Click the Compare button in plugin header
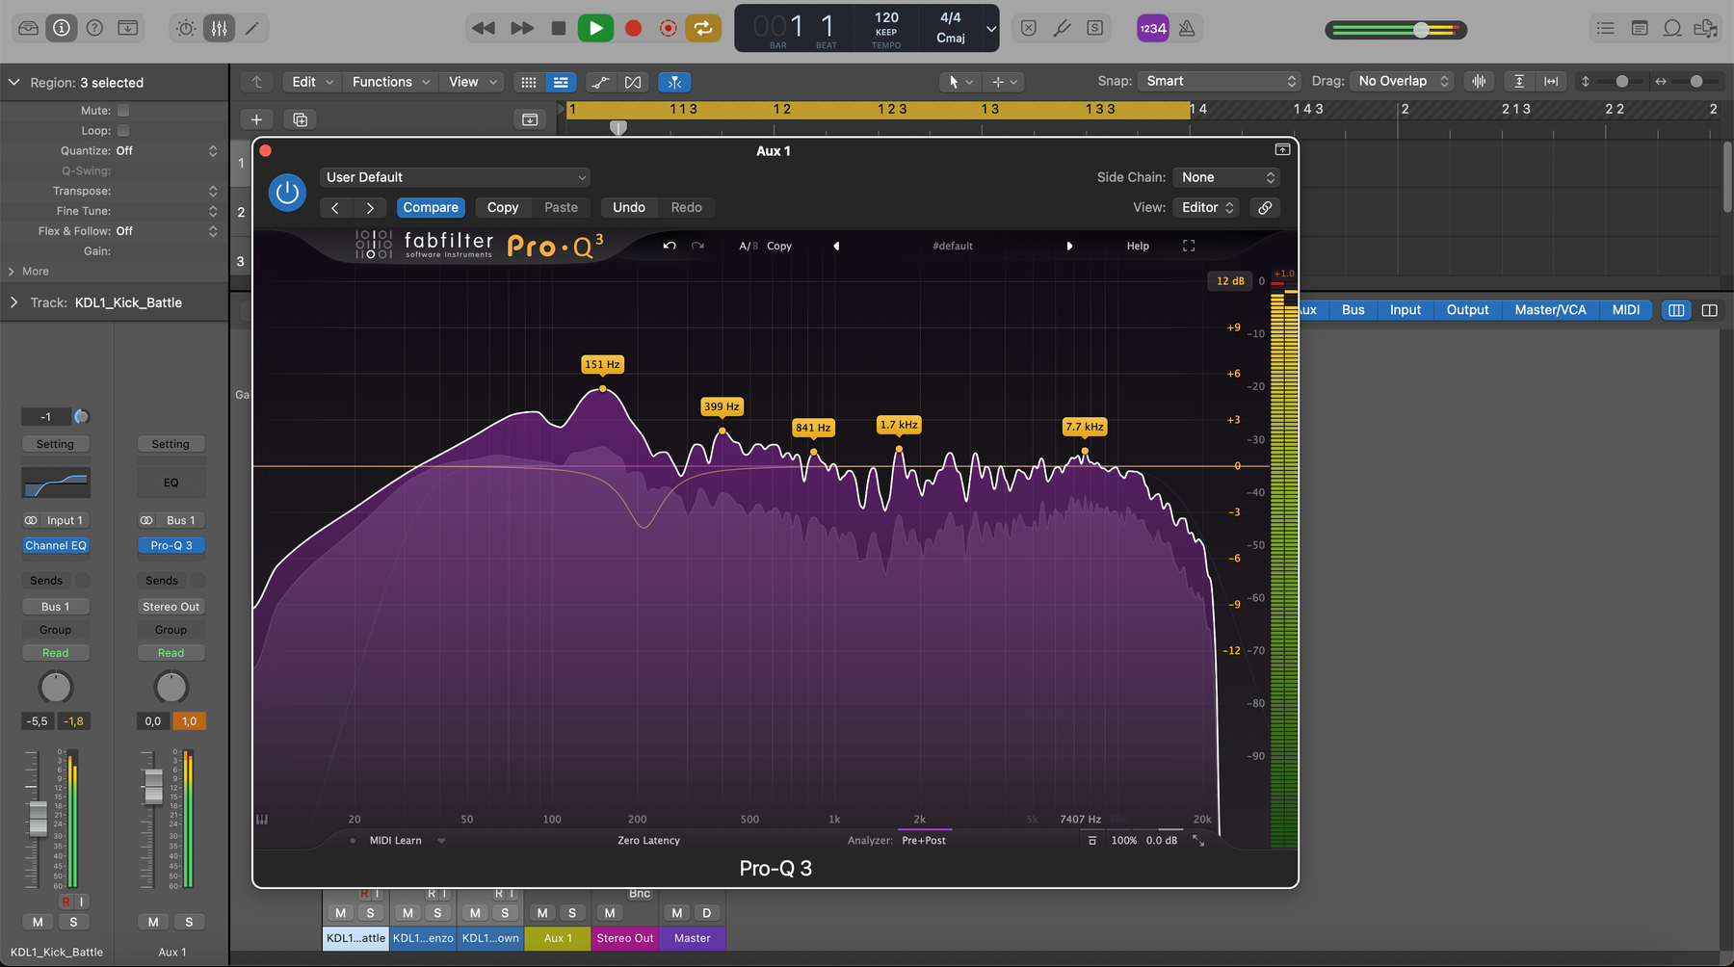 coord(431,207)
